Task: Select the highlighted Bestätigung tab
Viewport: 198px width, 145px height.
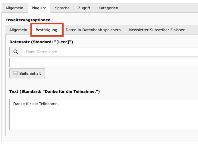Action: pos(46,30)
